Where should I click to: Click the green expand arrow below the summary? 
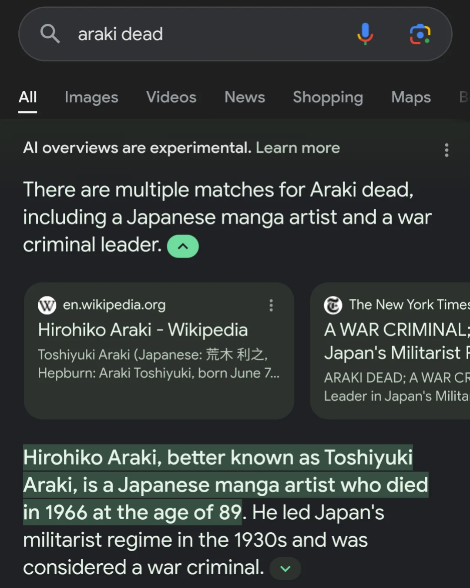[285, 568]
